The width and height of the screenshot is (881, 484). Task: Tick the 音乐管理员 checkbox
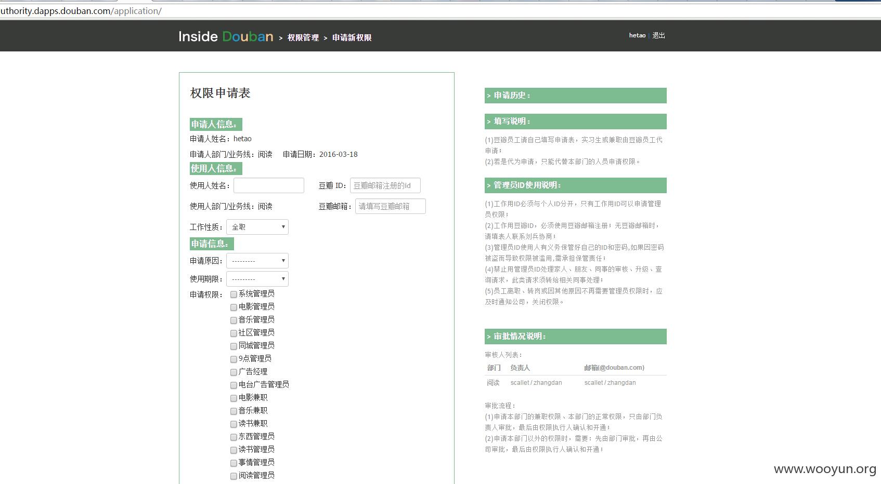click(x=234, y=320)
